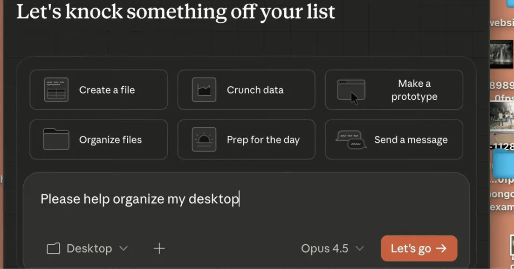Click the Crunch data chart icon

(x=204, y=90)
